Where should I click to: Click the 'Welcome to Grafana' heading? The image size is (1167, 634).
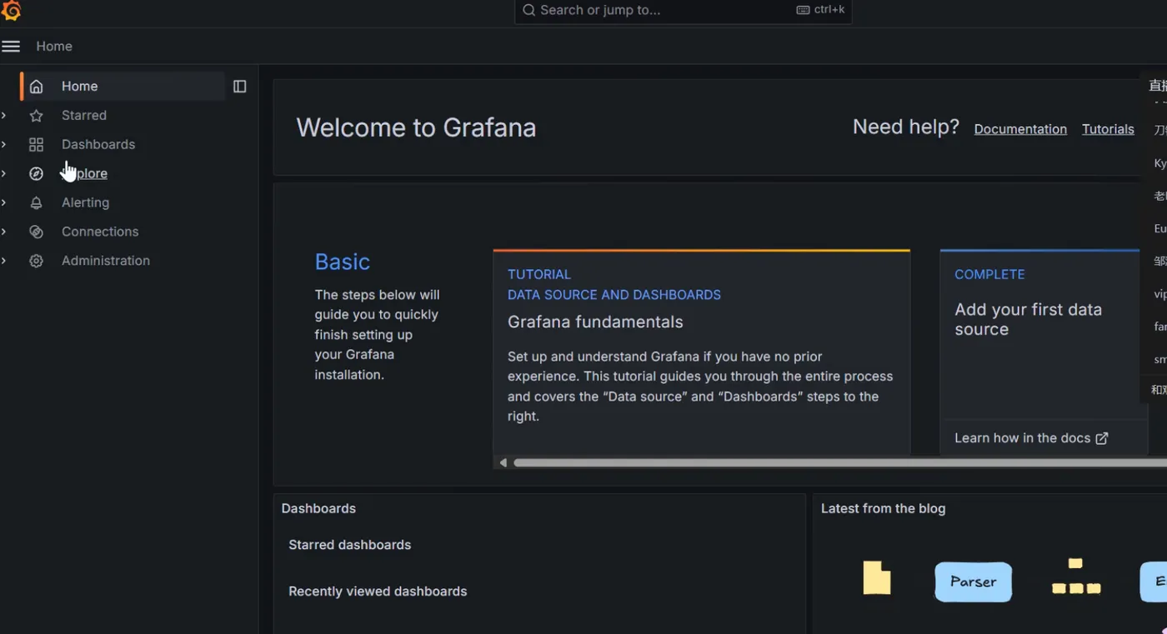(x=416, y=127)
